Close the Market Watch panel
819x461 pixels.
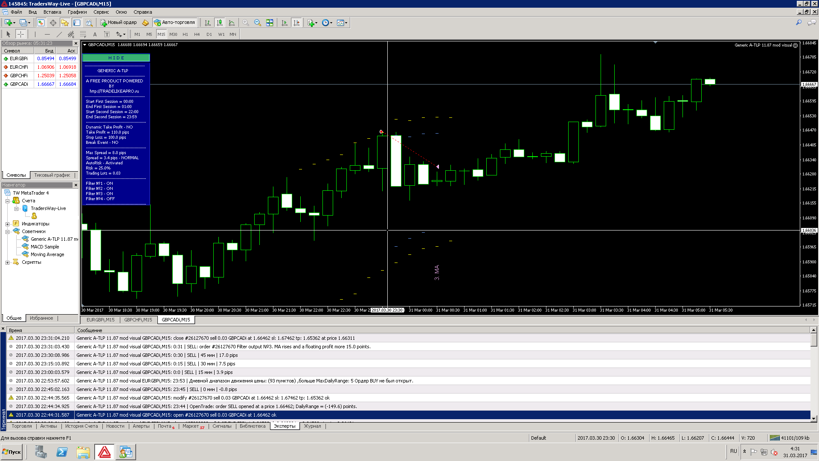pyautogui.click(x=76, y=43)
